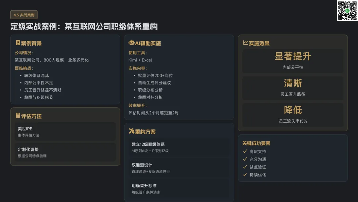Click the 清晰 员工晋升路径 tile
This screenshot has height=202, width=358.
click(x=293, y=88)
